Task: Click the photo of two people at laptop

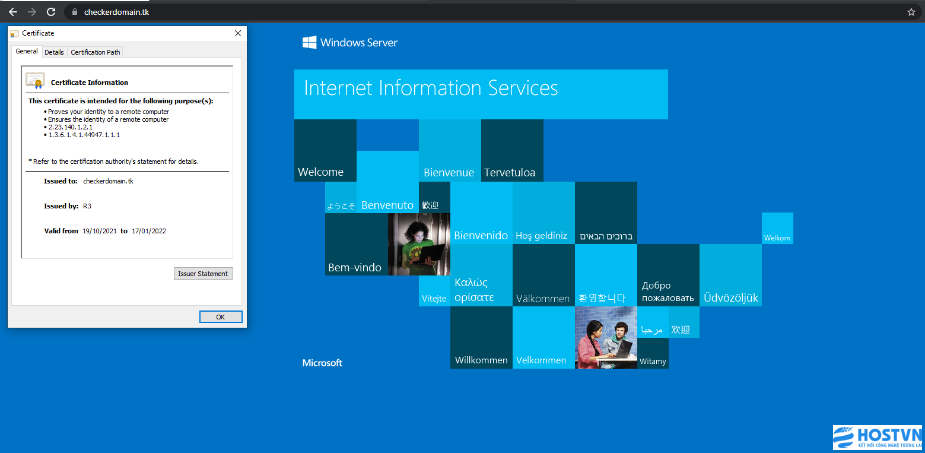Action: 606,337
